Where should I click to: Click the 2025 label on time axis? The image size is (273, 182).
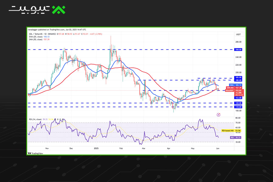click(96, 148)
